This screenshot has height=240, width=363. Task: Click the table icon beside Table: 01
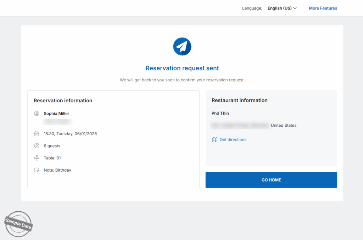point(37,158)
